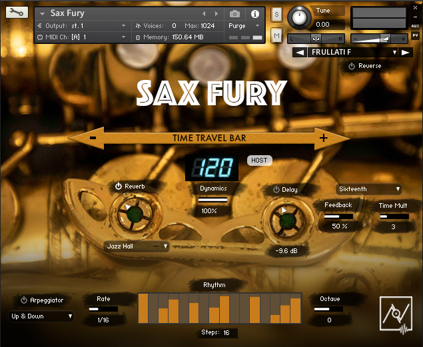Click the 50 % Feedback value
The width and height of the screenshot is (423, 347).
click(x=340, y=226)
